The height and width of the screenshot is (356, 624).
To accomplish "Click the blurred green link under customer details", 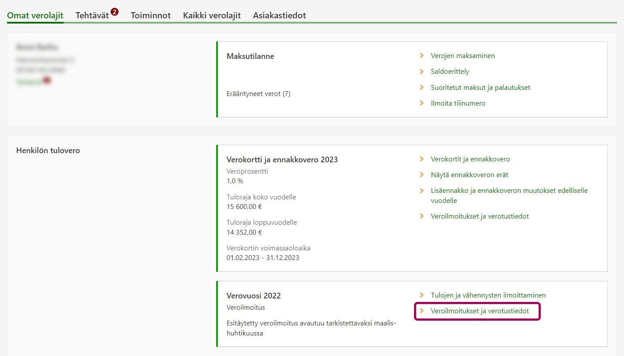I will click(29, 82).
